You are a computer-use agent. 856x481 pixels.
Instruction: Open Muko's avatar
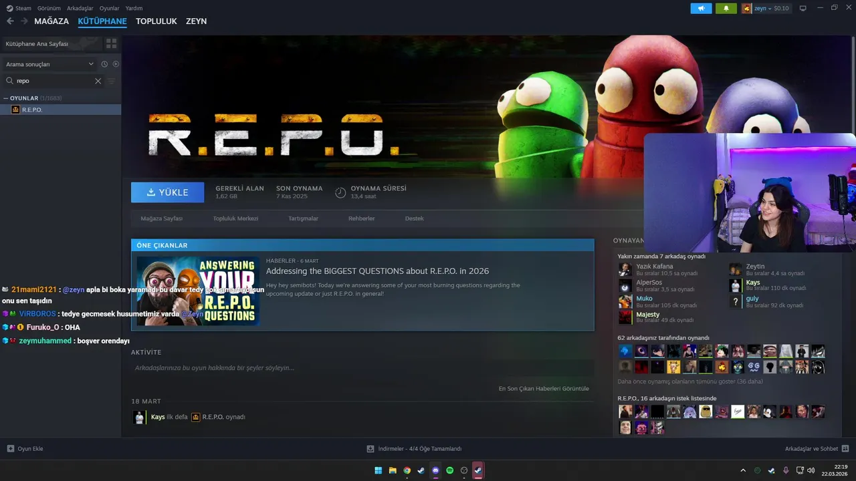(x=625, y=301)
